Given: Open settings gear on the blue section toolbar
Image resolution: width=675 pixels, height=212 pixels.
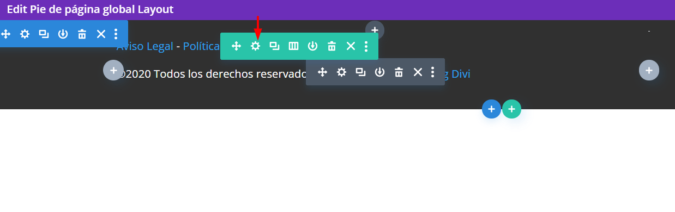Looking at the screenshot, I should (x=25, y=34).
